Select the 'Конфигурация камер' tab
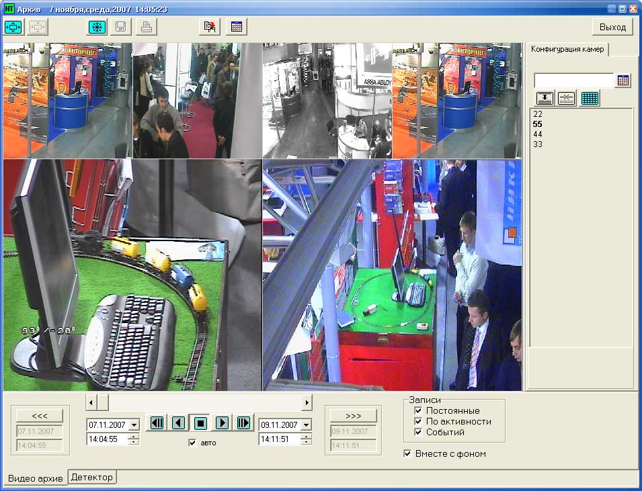The height and width of the screenshot is (491, 642). tap(568, 49)
